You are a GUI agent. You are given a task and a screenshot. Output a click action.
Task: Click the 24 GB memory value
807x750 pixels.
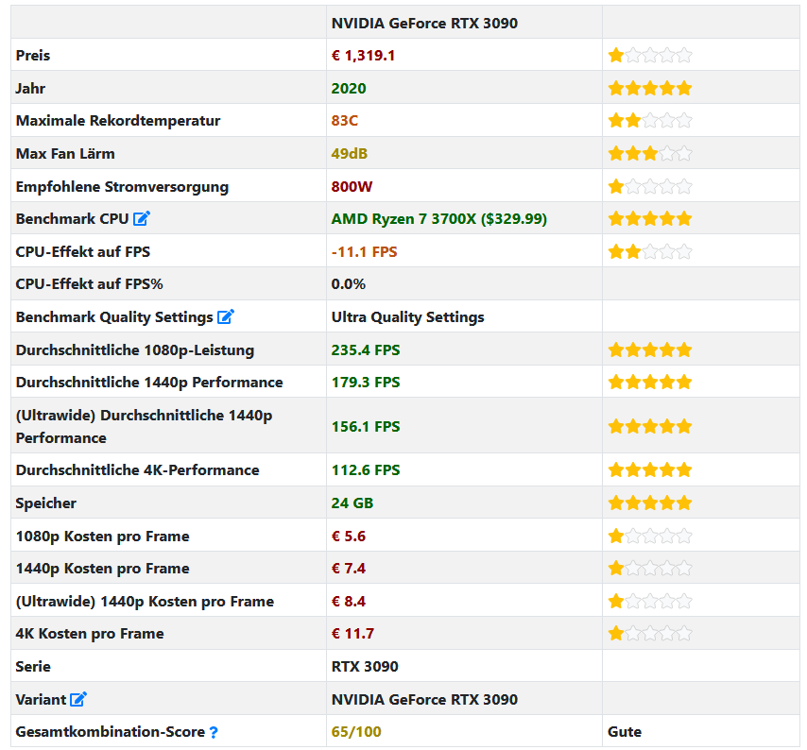point(352,503)
